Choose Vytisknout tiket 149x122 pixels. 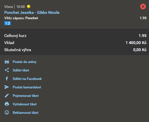click(x=25, y=104)
